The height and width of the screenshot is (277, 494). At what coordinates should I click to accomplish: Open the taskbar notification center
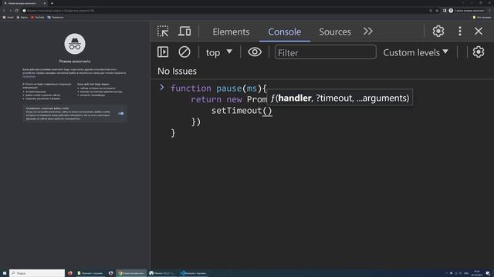[488, 273]
